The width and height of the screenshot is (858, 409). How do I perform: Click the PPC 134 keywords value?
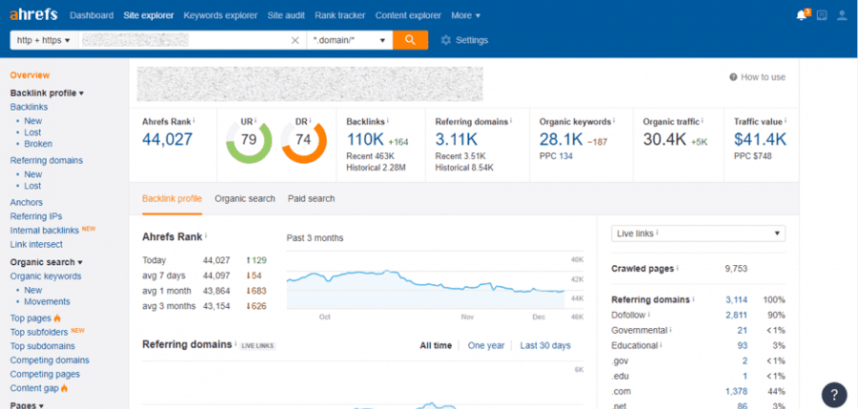pyautogui.click(x=565, y=156)
